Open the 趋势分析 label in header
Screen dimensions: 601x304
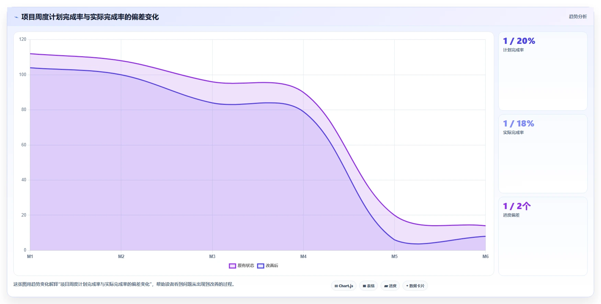pyautogui.click(x=578, y=16)
